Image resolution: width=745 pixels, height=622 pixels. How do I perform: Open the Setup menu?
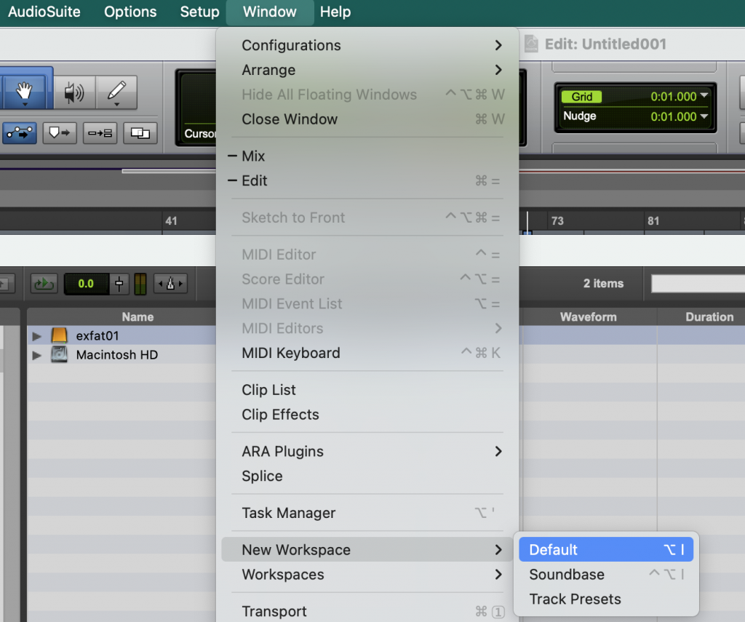[199, 12]
